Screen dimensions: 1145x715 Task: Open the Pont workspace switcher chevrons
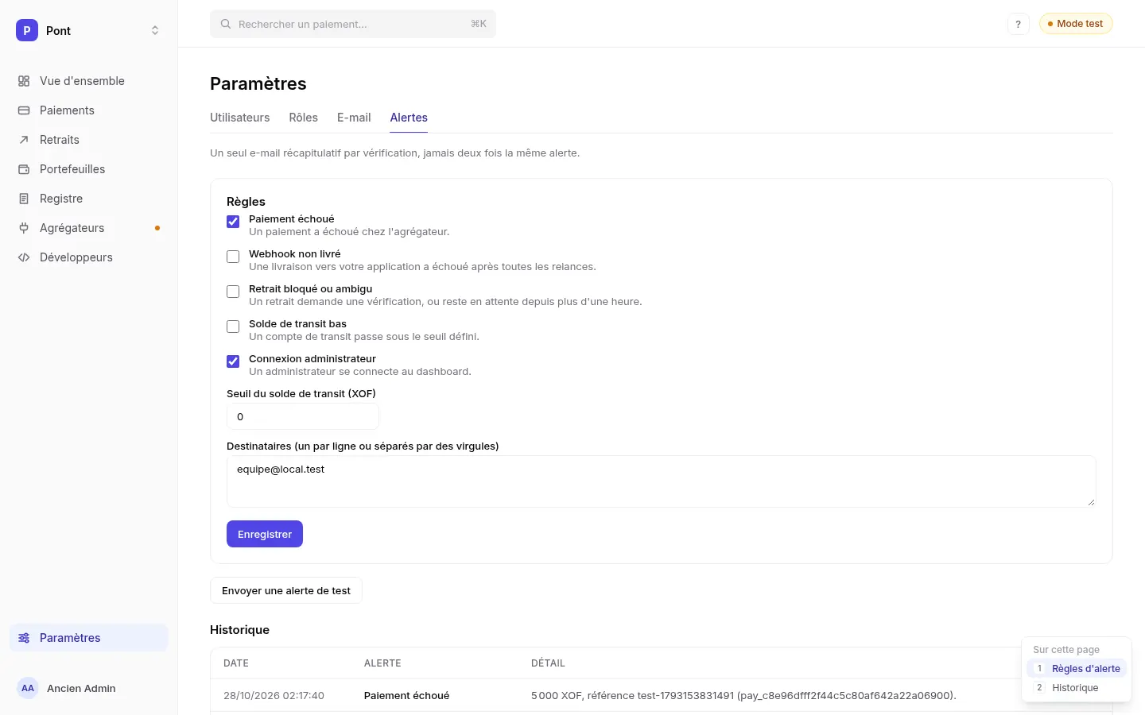point(155,30)
